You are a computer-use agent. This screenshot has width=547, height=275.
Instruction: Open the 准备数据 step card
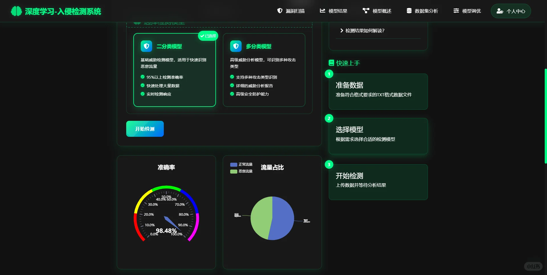tap(378, 91)
